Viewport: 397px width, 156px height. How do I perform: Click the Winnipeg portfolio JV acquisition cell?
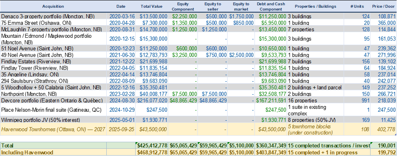pos(53,120)
